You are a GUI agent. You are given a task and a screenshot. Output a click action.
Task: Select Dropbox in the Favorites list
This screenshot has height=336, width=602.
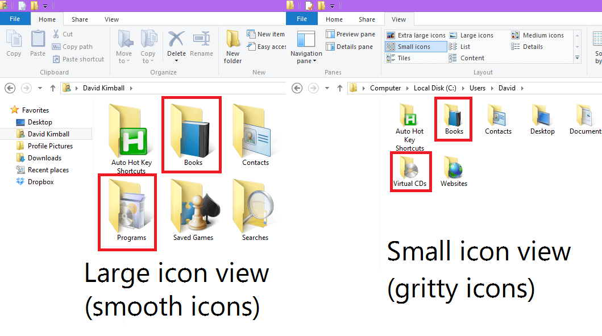point(40,182)
